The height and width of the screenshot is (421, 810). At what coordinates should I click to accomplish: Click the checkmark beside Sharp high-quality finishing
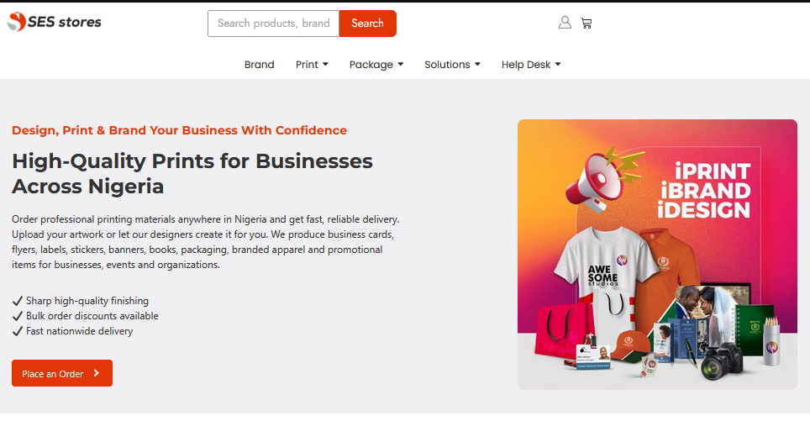(18, 301)
